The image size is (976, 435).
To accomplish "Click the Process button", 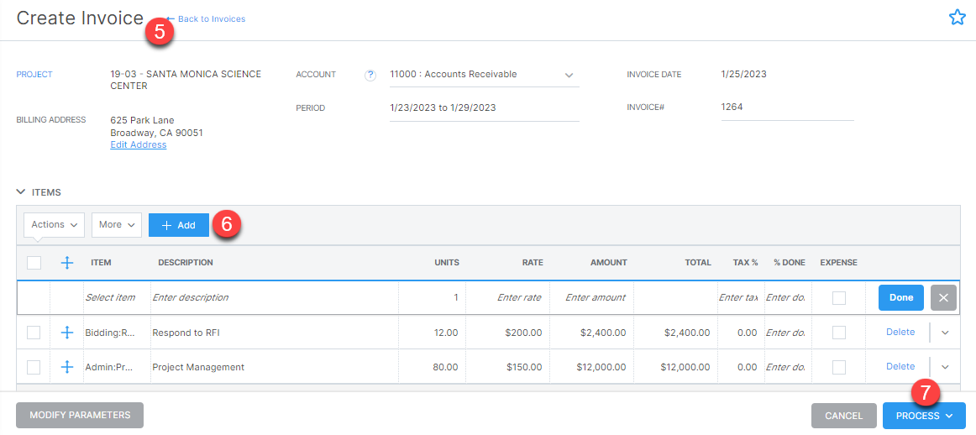I will coord(923,416).
